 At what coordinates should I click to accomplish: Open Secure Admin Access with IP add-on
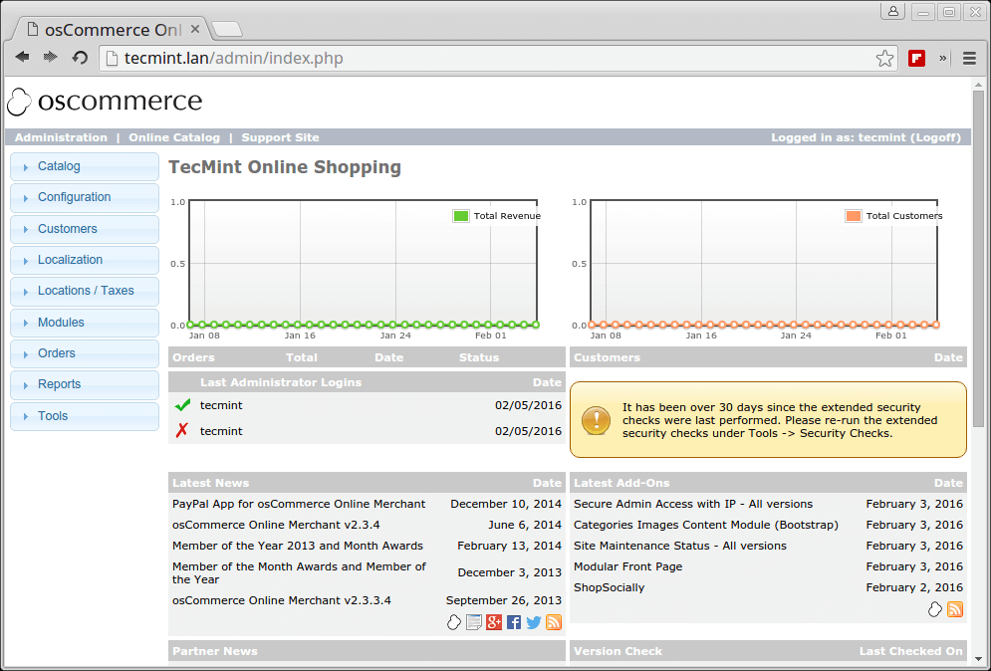tap(692, 504)
